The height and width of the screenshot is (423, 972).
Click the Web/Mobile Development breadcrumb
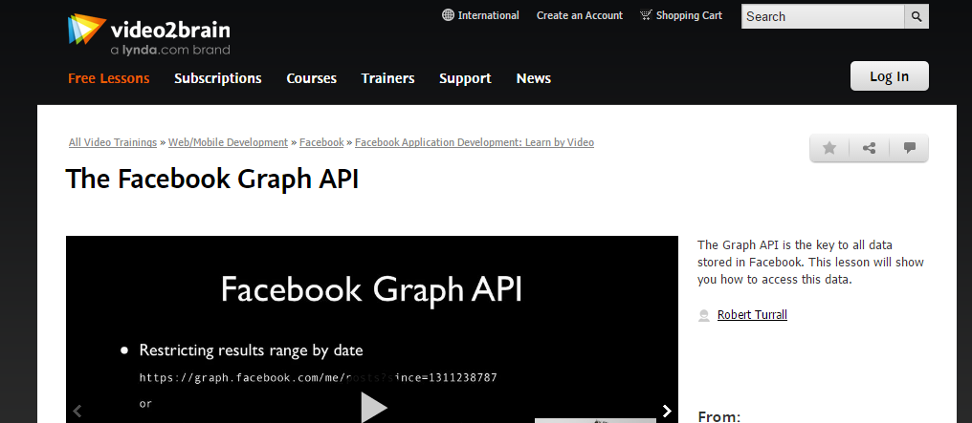coord(228,142)
